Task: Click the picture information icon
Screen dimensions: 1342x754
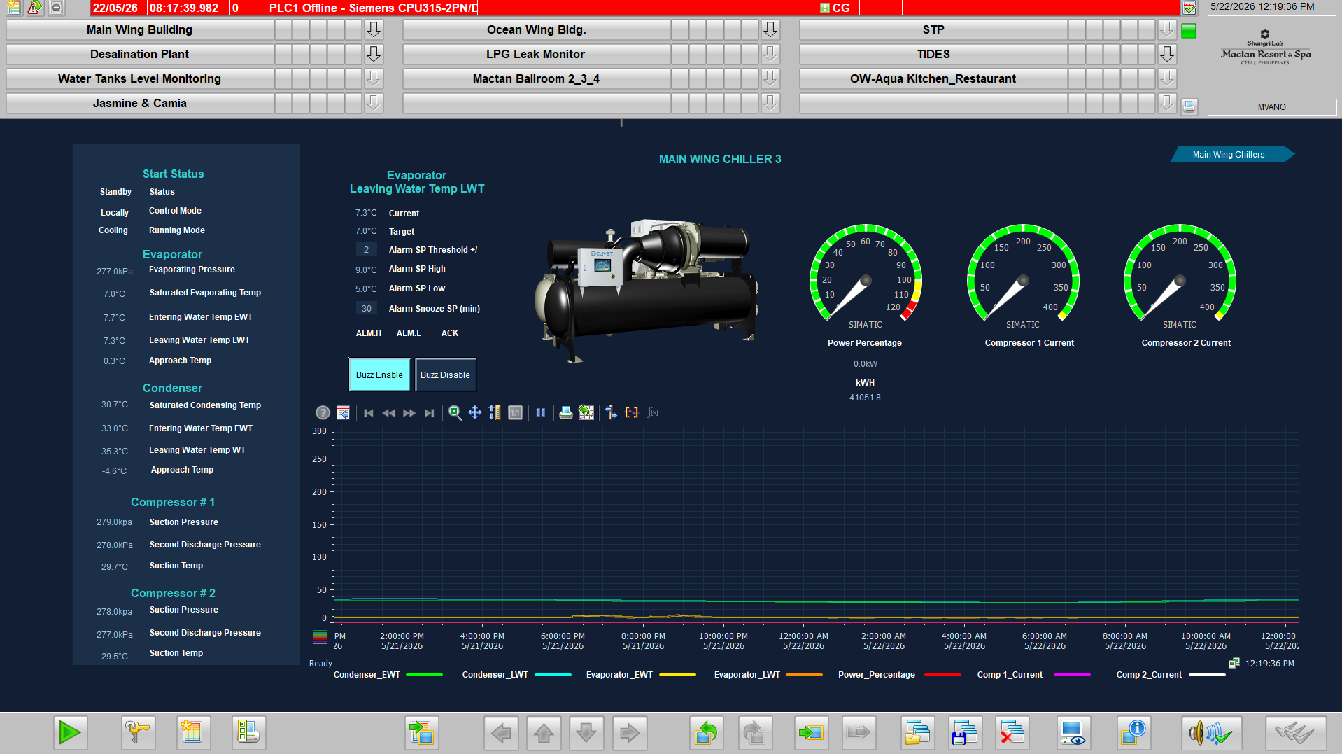Action: [1133, 733]
